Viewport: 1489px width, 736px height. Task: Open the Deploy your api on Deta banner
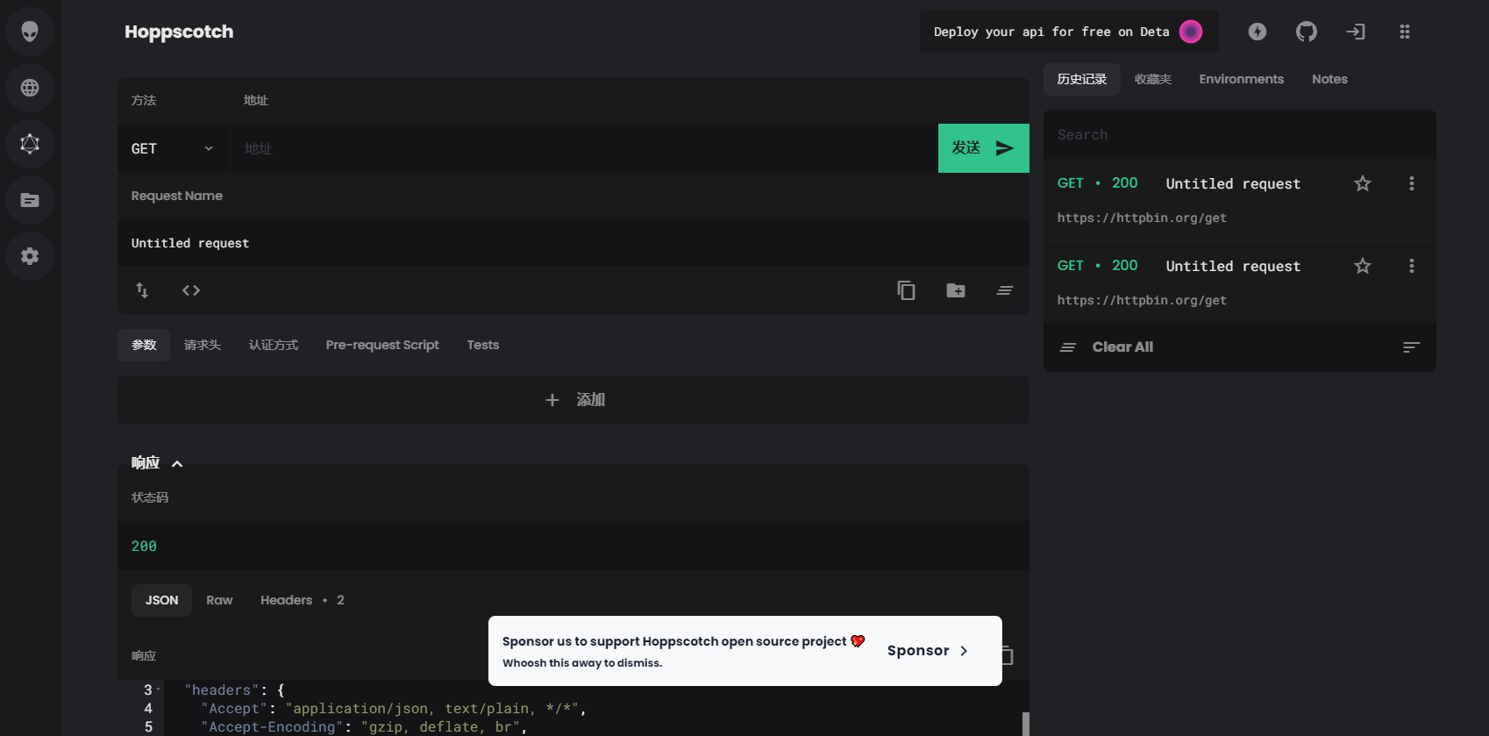[1069, 32]
